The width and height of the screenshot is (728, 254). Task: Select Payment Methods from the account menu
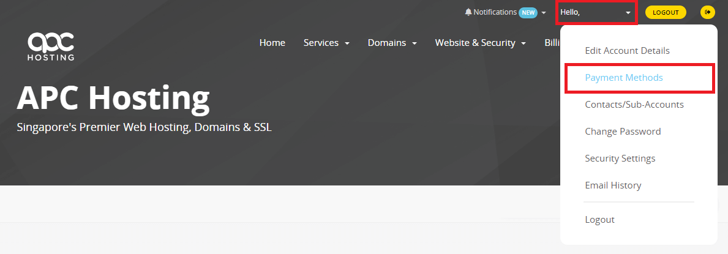[x=639, y=78]
